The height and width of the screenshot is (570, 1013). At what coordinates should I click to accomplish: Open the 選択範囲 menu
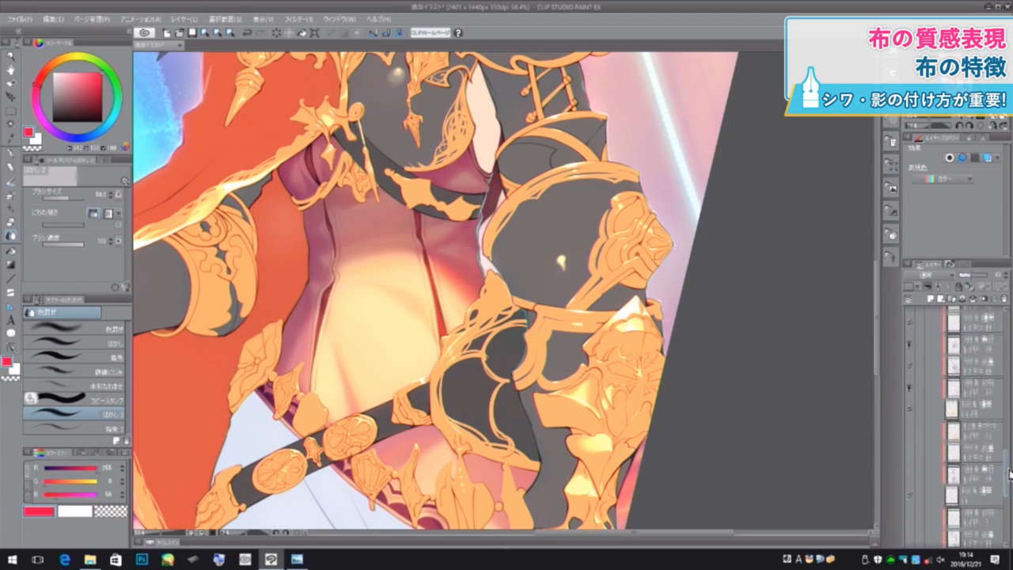click(224, 18)
